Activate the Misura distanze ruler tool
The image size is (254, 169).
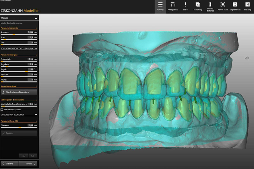click(211, 7)
